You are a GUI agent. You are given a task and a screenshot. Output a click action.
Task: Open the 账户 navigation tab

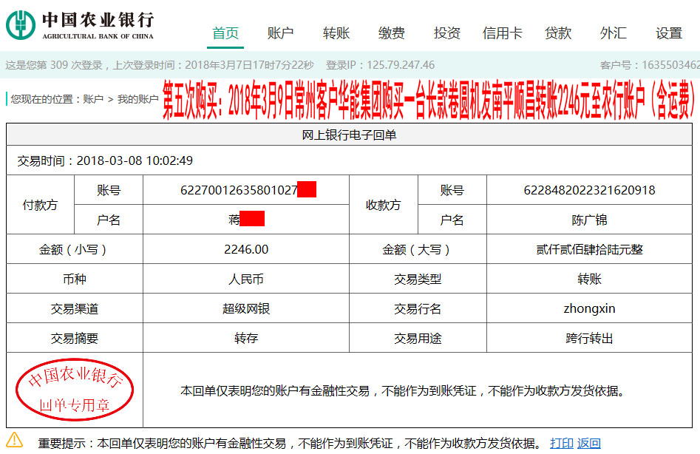pos(279,33)
